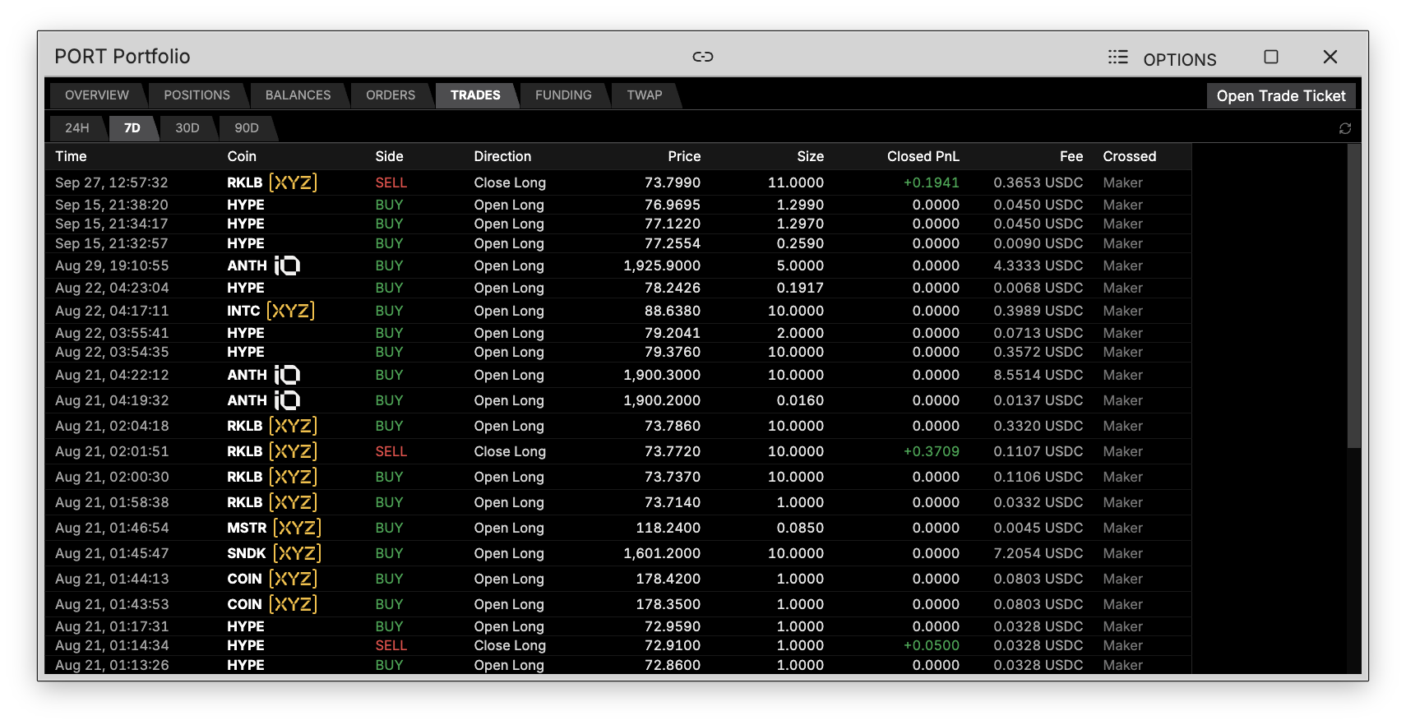The width and height of the screenshot is (1406, 725).
Task: Open the POSITIONS tab
Action: pos(197,95)
